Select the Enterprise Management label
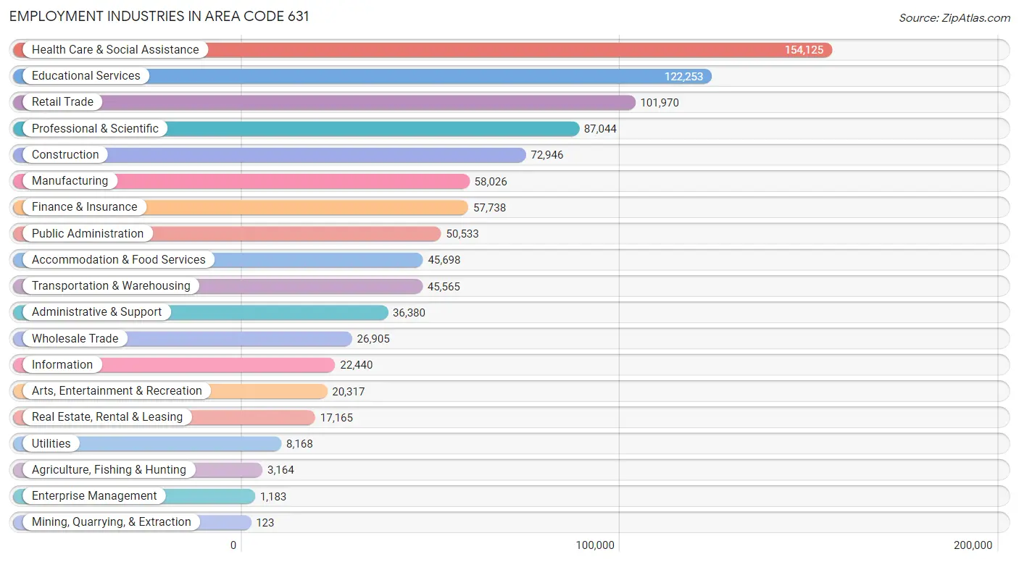This screenshot has height=562, width=1019. point(94,495)
